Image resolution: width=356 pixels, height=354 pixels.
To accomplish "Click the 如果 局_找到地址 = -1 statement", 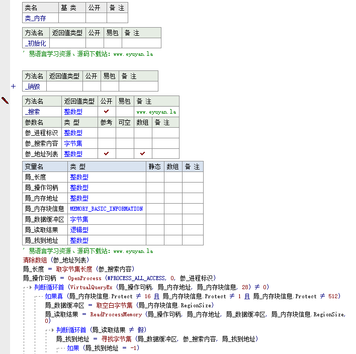I will point(103,348).
